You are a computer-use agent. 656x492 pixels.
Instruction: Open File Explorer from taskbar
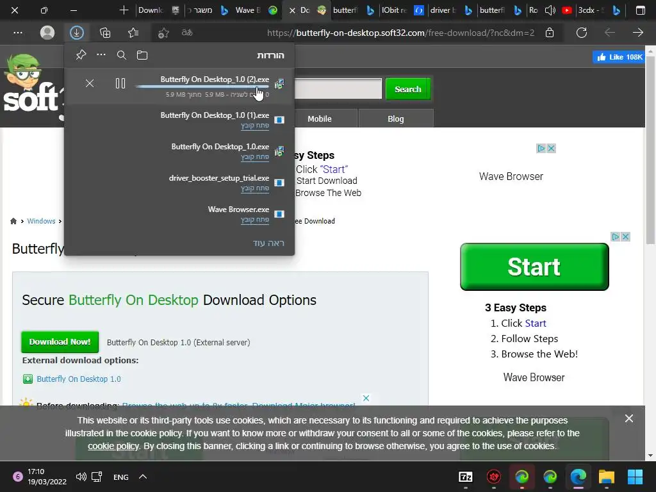(606, 477)
